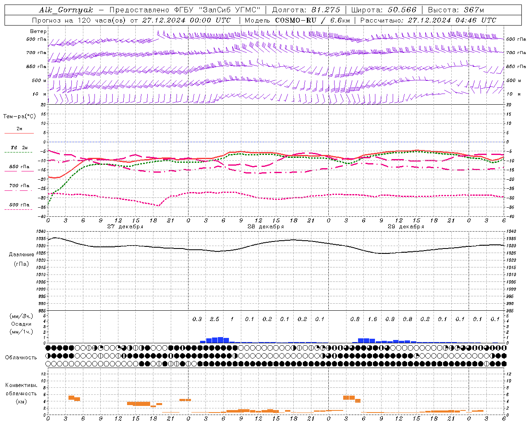Image resolution: width=528 pixels, height=422 pixels.
Task: Click the forecast start date 27.12.2024 00:00 UTC
Action: (186, 20)
